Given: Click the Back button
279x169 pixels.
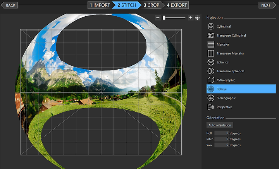Looking at the screenshot, I should (9, 5).
